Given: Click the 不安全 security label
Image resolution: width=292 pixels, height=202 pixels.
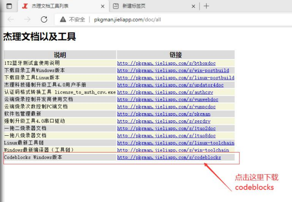Looking at the screenshot, I should point(77,19).
